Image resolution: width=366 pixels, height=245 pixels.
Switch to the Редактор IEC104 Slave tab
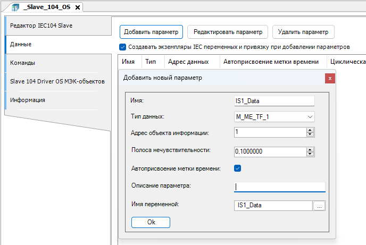(41, 26)
